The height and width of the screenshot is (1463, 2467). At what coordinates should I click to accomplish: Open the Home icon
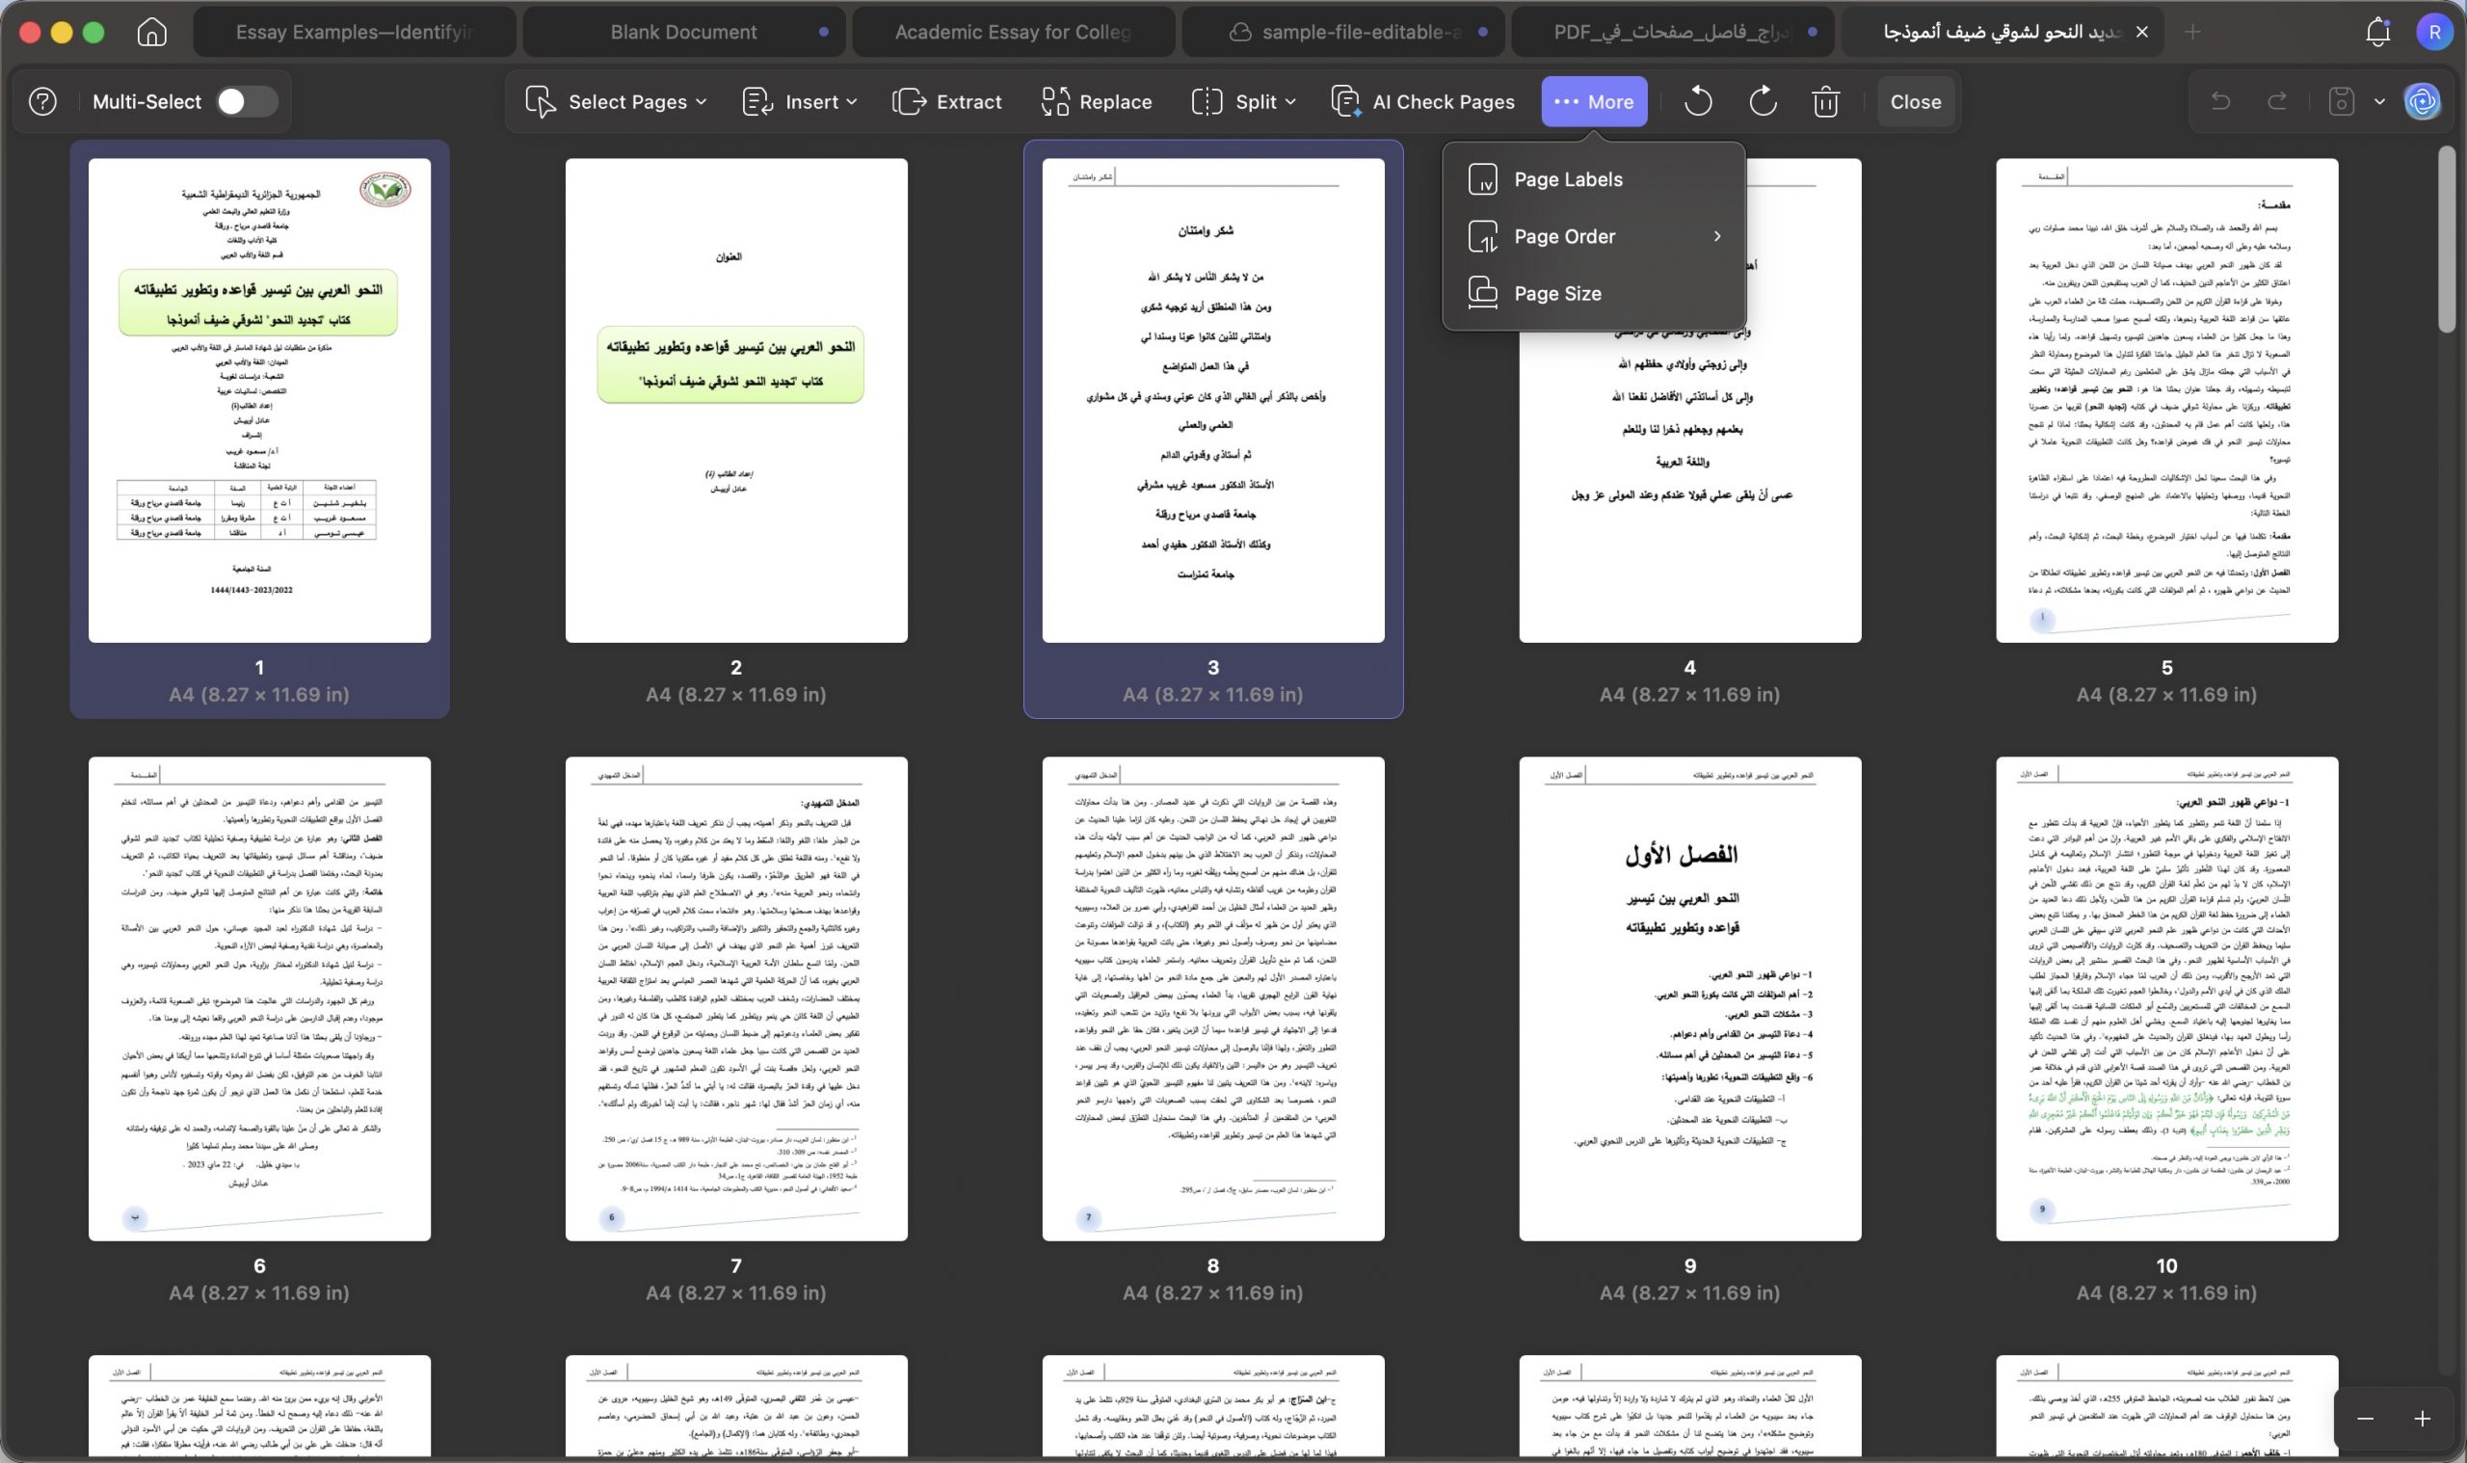pyautogui.click(x=152, y=32)
